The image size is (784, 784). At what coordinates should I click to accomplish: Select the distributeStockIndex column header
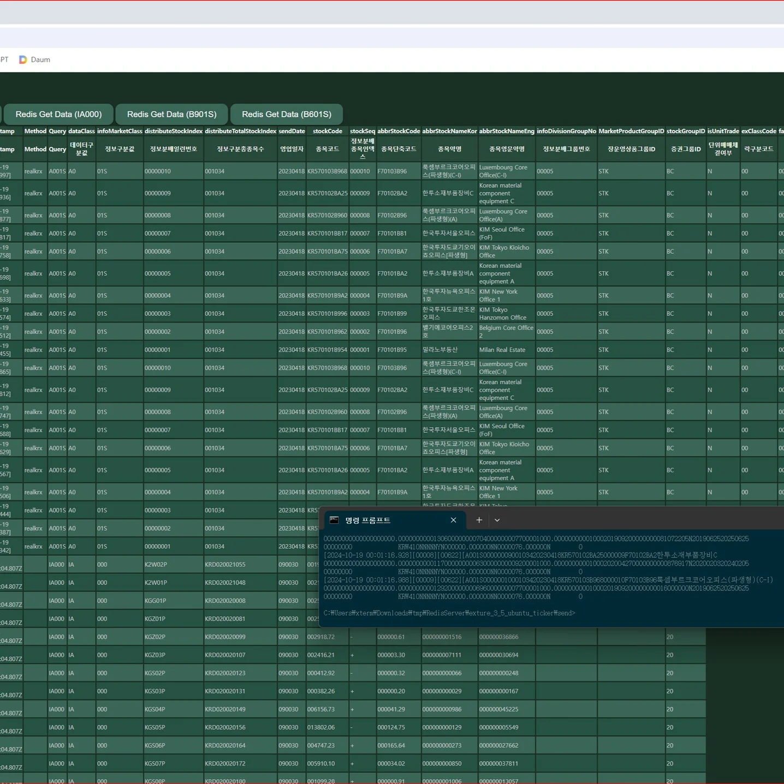(x=174, y=131)
